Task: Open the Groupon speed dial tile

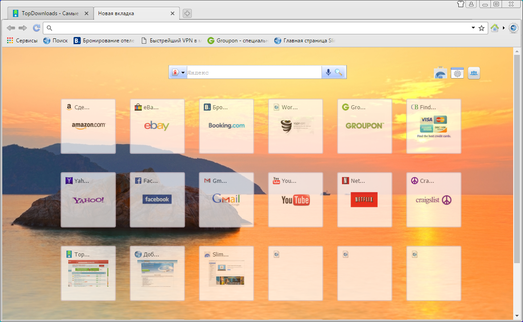Action: click(365, 127)
